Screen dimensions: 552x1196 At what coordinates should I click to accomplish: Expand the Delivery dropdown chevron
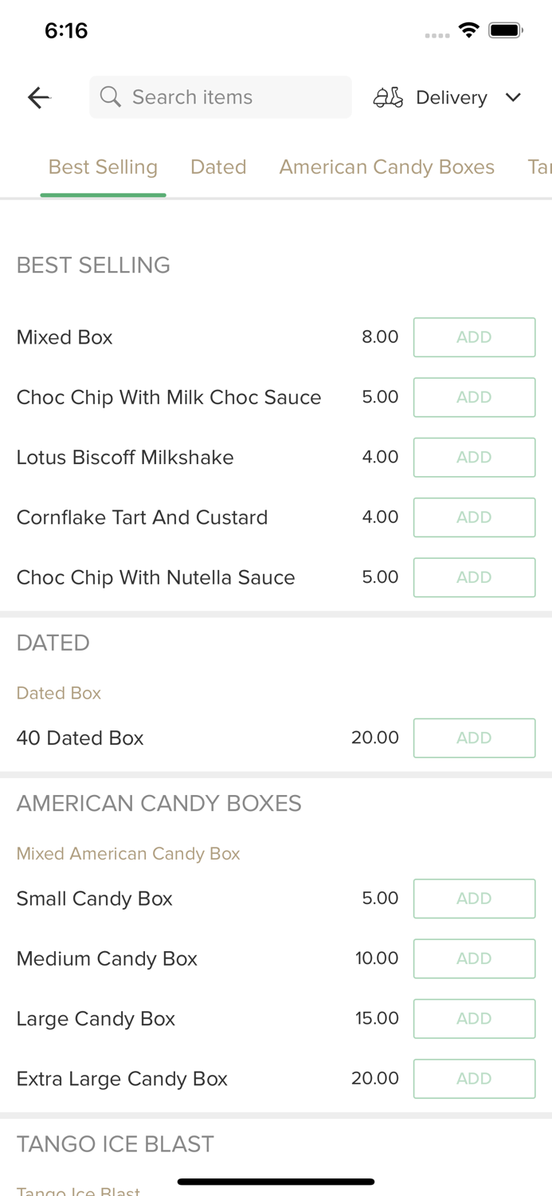(x=513, y=97)
